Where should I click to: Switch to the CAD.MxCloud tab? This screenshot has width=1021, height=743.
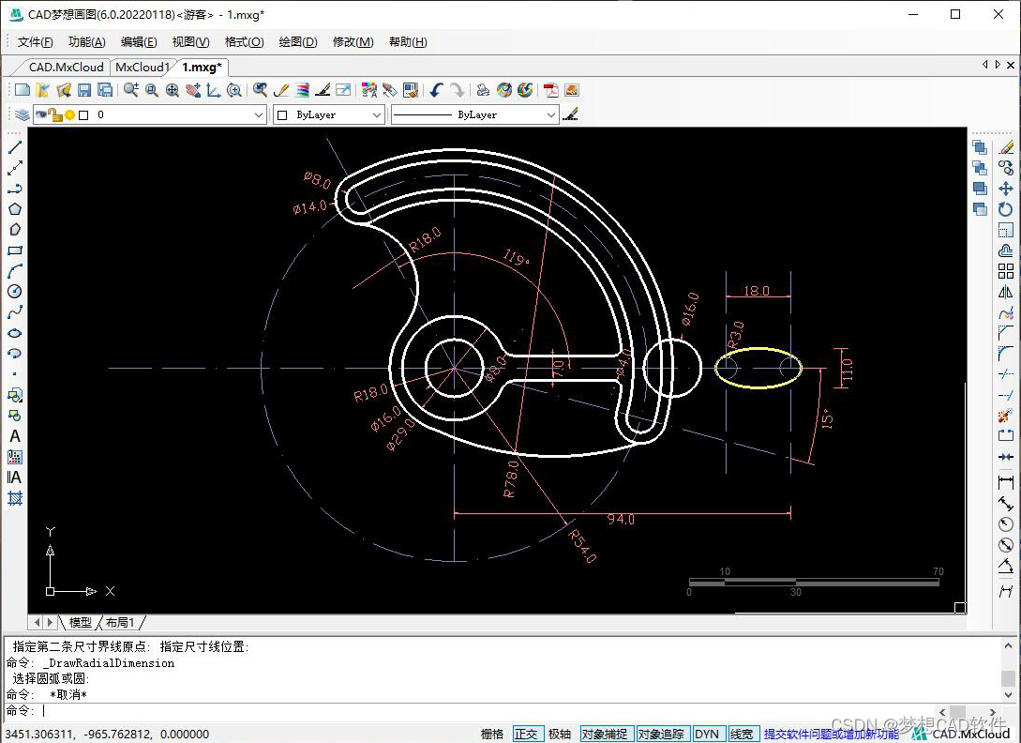[x=66, y=68]
